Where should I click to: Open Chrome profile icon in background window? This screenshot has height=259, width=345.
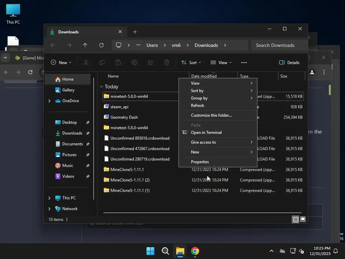pyautogui.click(x=312, y=72)
